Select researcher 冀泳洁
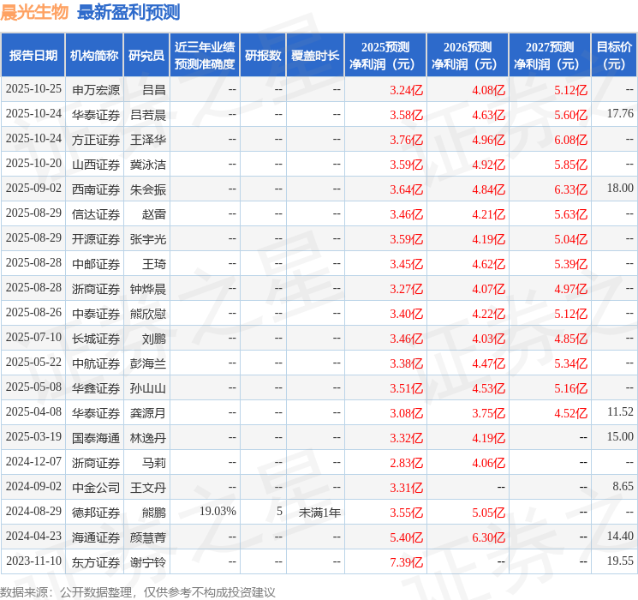638x600 pixels. (148, 165)
